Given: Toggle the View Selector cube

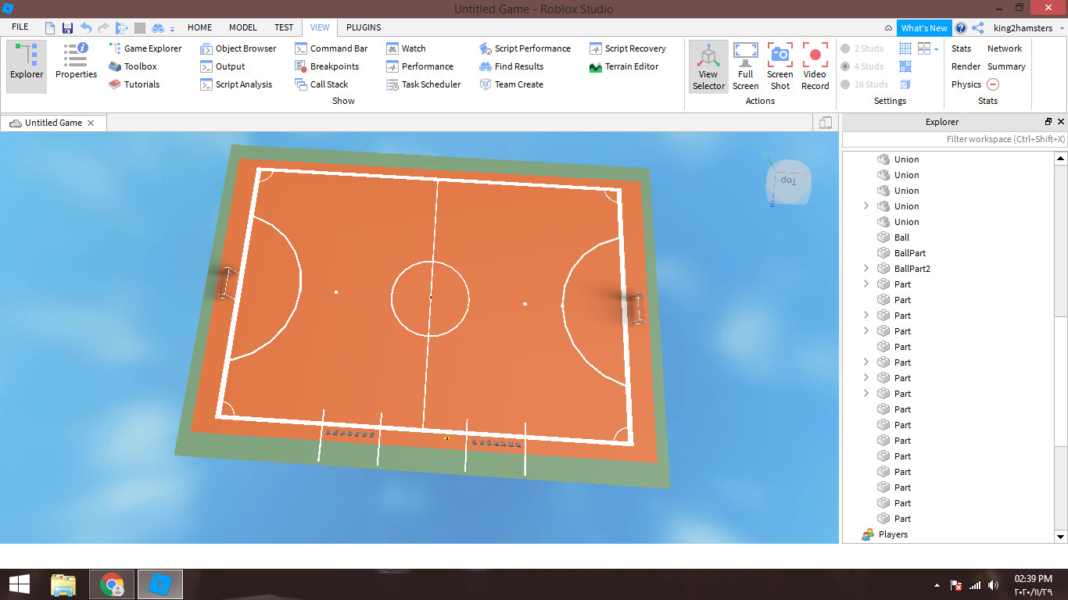Looking at the screenshot, I should (708, 66).
